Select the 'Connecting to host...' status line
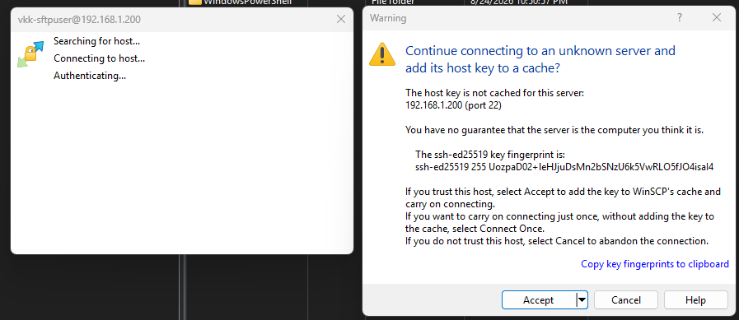739x320 pixels. pyautogui.click(x=99, y=58)
